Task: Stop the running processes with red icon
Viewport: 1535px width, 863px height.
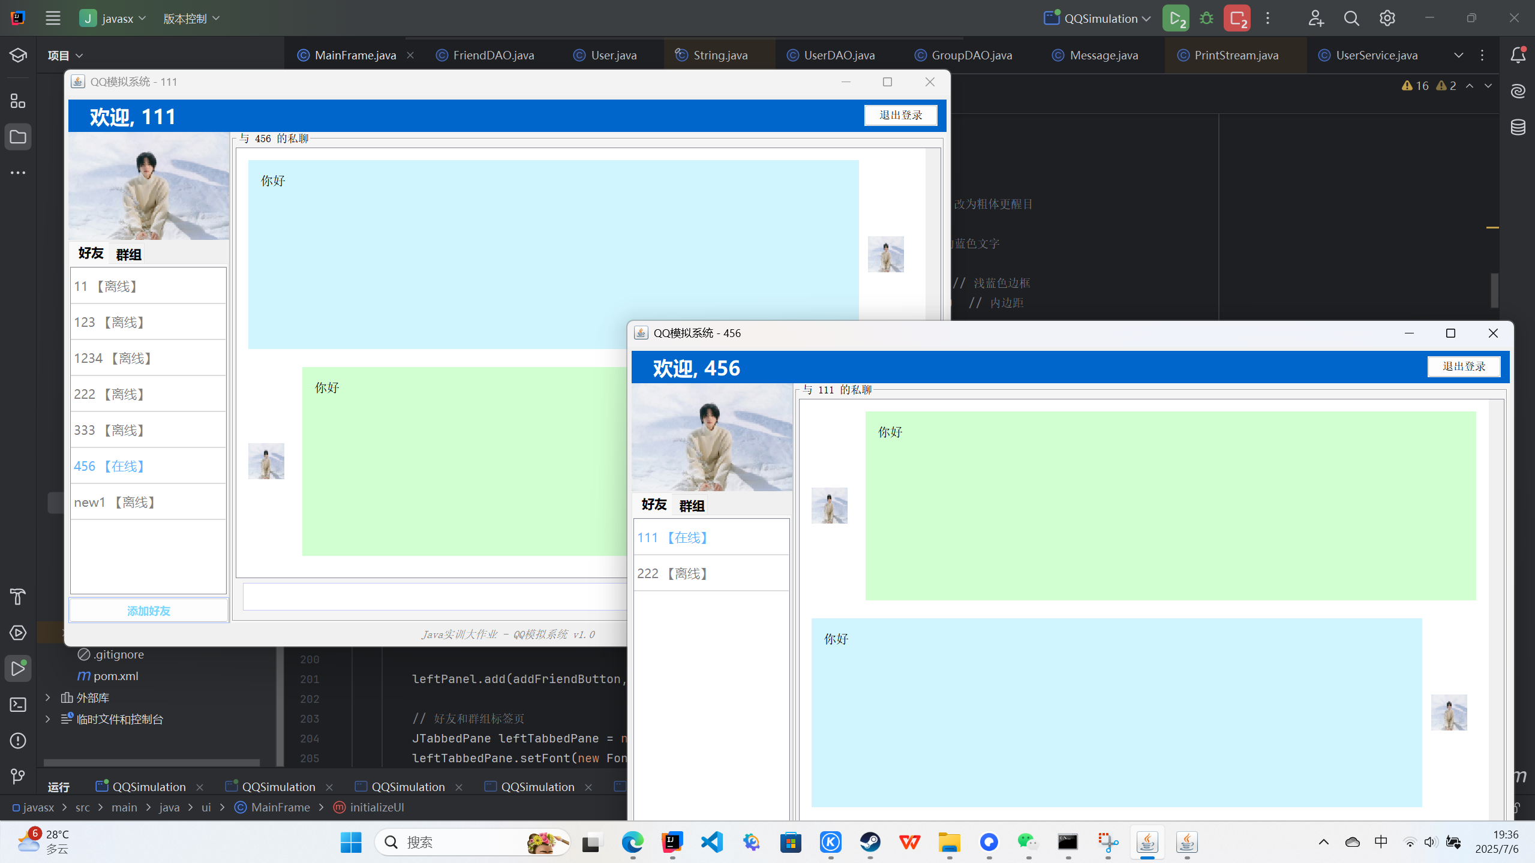Action: [1237, 19]
